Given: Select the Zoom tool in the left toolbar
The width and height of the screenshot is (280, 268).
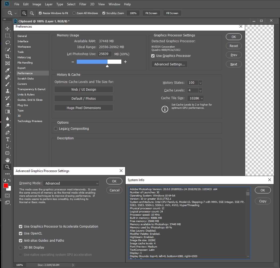Looking at the screenshot, I should pos(7,167).
